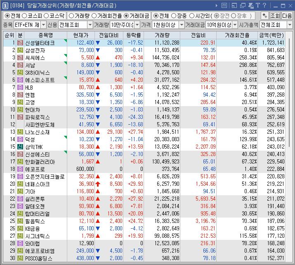Image resolution: width=295 pixels, height=265 pixels.
Task: Click the market badge icon for POSCO홀딩스
Action: pyautogui.click(x=20, y=258)
